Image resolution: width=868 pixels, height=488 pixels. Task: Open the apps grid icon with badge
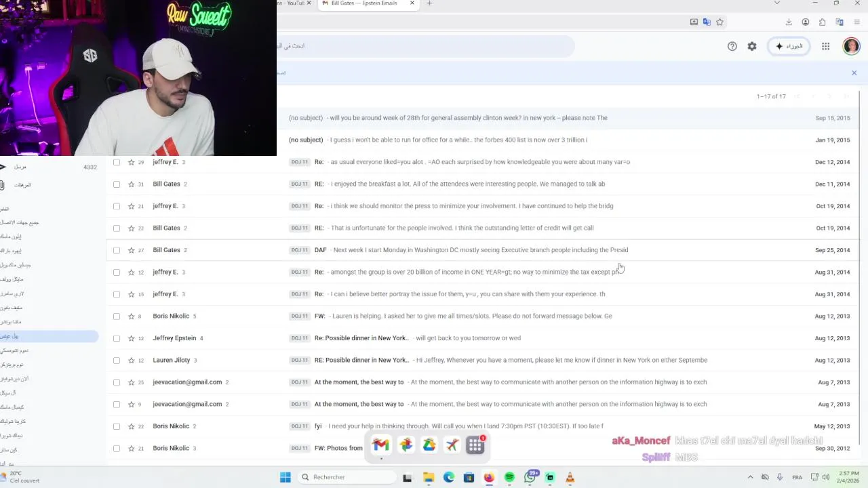click(475, 445)
